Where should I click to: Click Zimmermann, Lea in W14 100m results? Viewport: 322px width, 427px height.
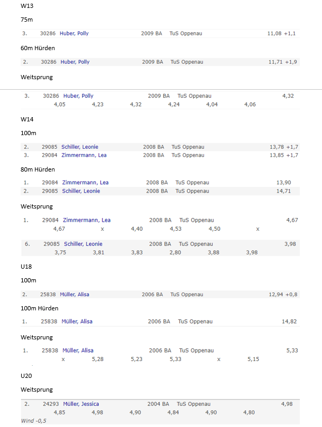click(83, 155)
